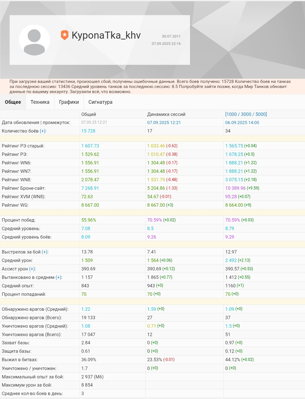305x399 pixels.
Task: Select the 5000 battles interval link
Action: point(260,114)
